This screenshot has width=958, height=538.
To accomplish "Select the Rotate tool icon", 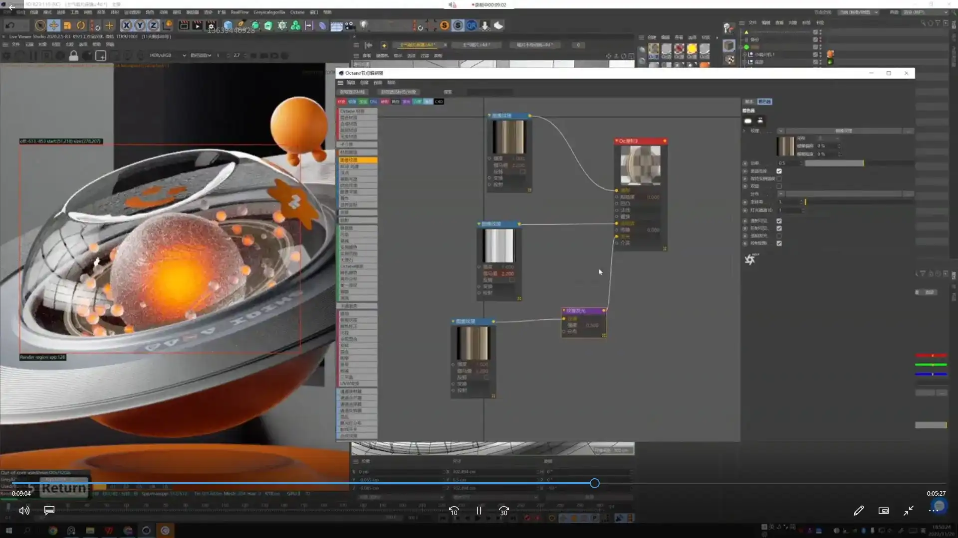I will click(x=81, y=25).
